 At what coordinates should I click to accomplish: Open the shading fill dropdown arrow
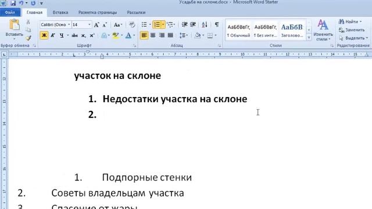203,35
